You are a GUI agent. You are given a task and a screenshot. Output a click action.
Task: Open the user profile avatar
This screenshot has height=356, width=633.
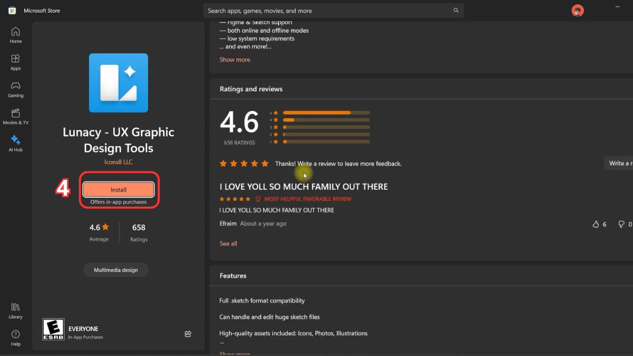tap(578, 11)
